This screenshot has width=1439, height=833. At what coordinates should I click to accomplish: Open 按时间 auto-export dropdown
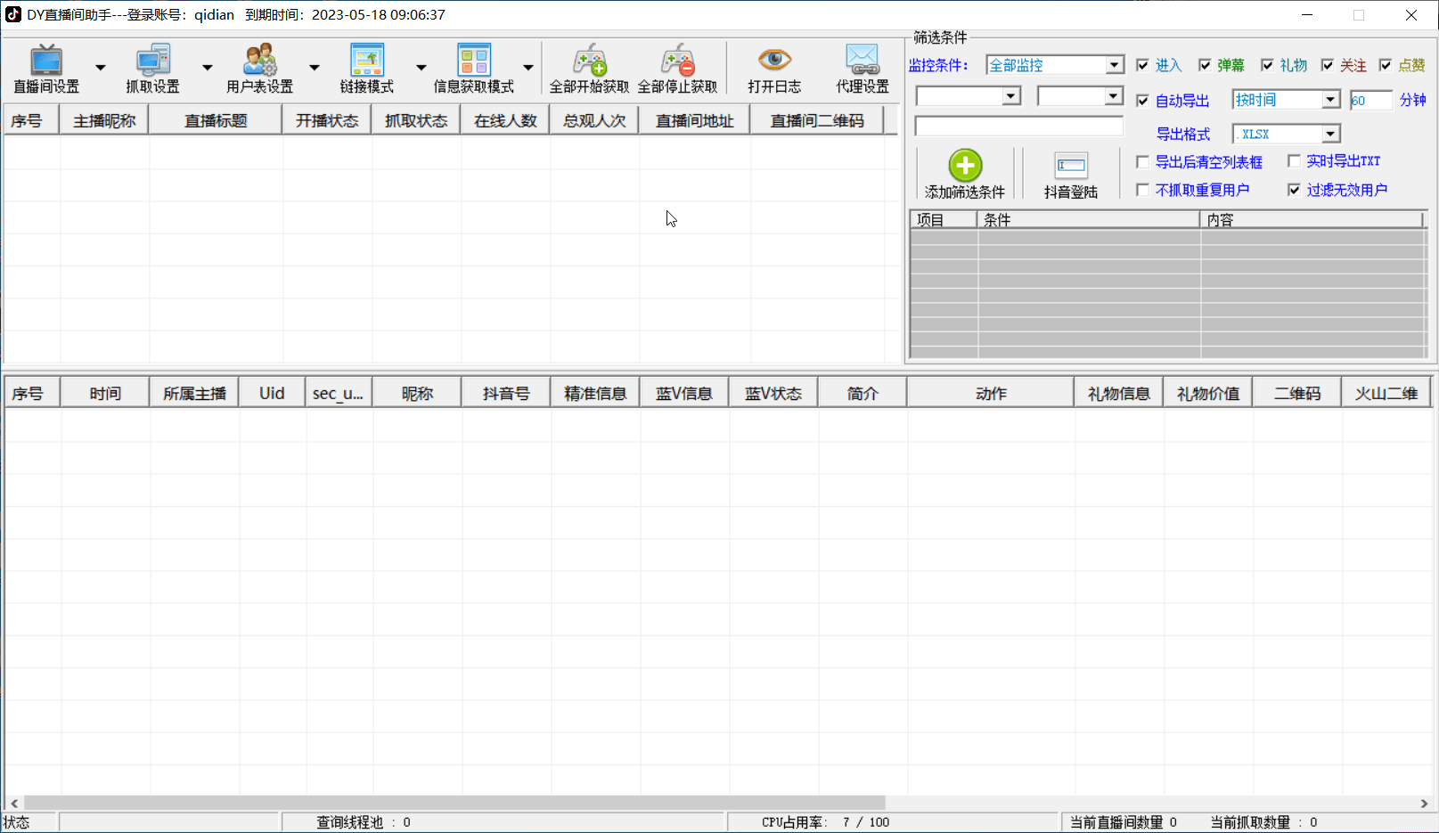click(x=1329, y=100)
